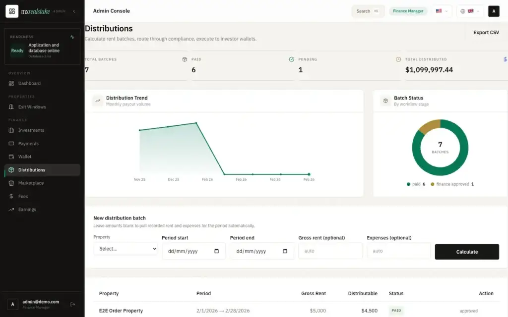508x317 pixels.
Task: Focus the Expenses optional field
Action: coord(399,251)
